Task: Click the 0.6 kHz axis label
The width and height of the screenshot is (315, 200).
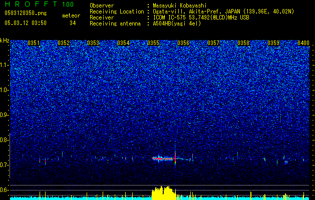Action: coord(5,190)
